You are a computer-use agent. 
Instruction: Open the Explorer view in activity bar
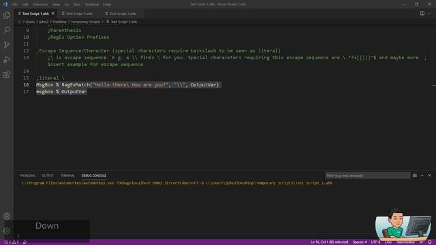pos(7,15)
